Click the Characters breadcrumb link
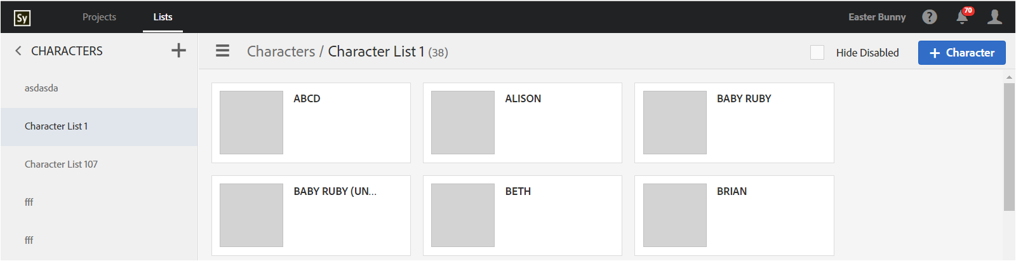Image resolution: width=1016 pixels, height=261 pixels. click(281, 51)
